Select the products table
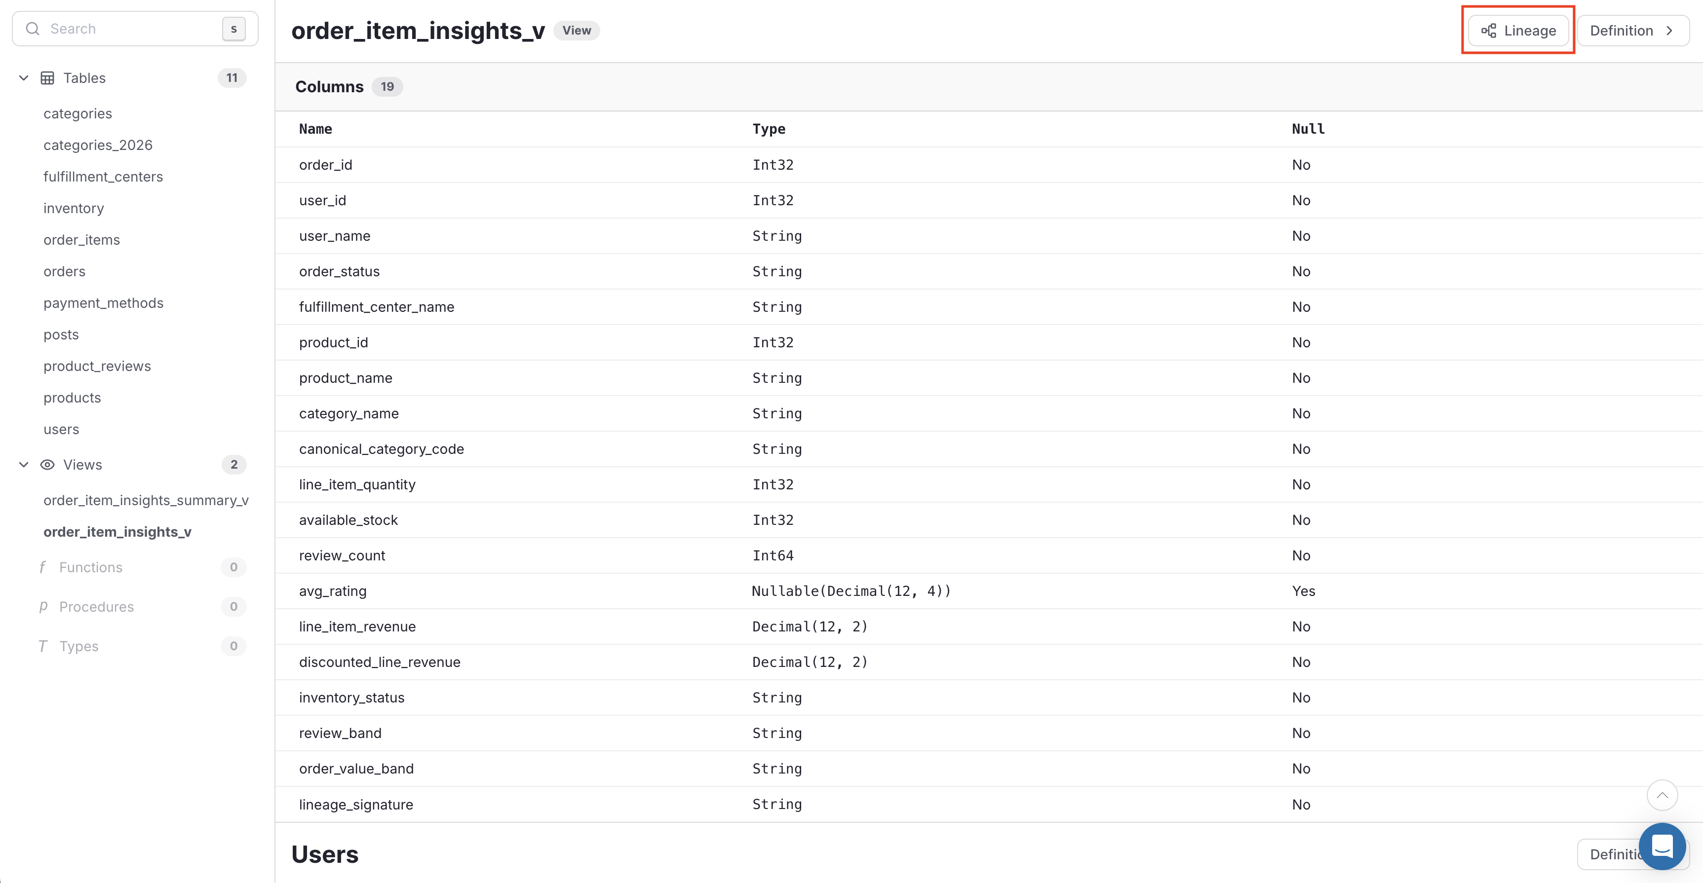Screen dimensions: 1703x883 click(72, 397)
